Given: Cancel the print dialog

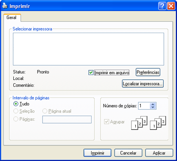Looking at the screenshot, I should [x=128, y=153].
